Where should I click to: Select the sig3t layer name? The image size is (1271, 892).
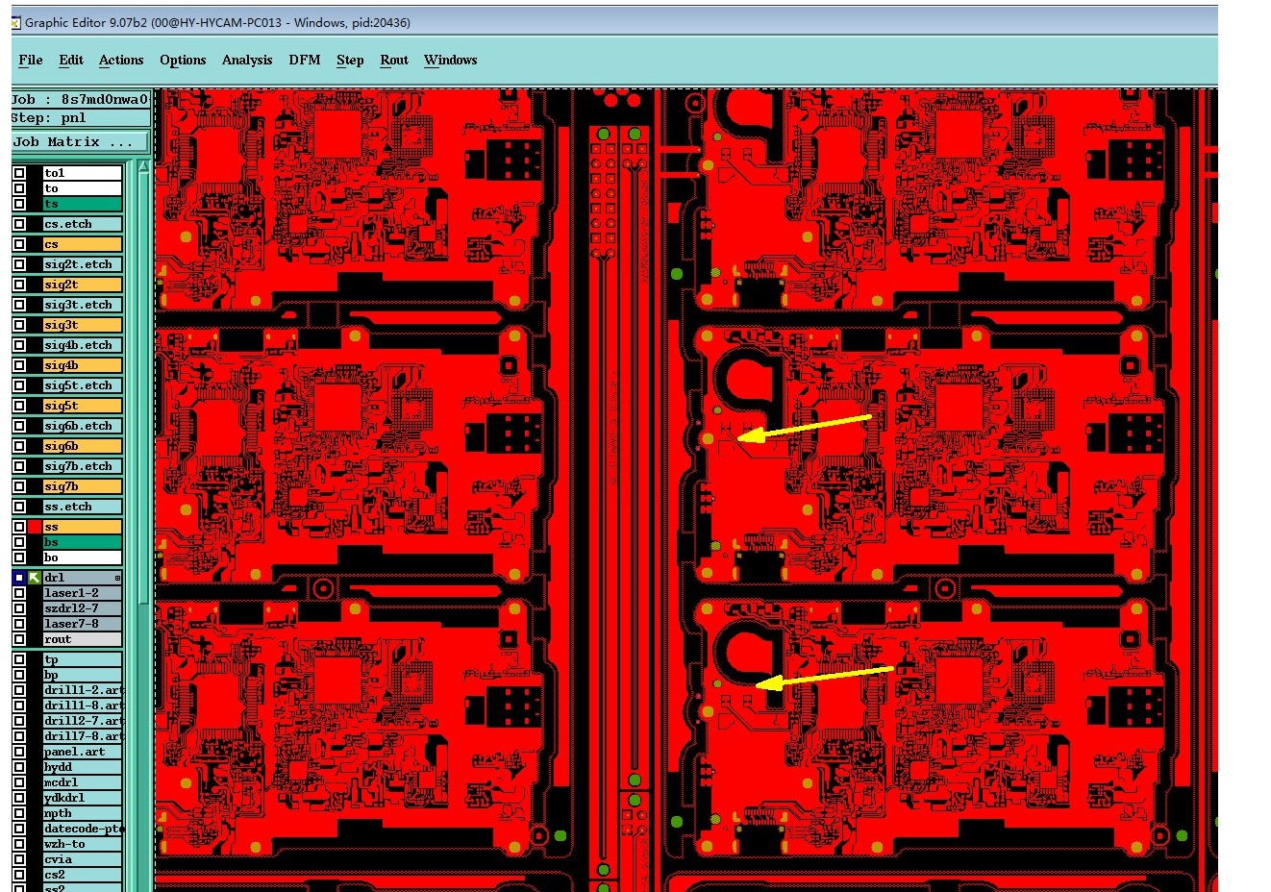83,325
